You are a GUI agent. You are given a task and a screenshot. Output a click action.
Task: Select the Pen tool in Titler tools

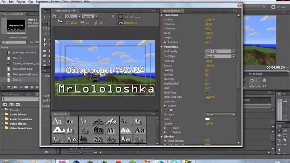(x=45, y=40)
